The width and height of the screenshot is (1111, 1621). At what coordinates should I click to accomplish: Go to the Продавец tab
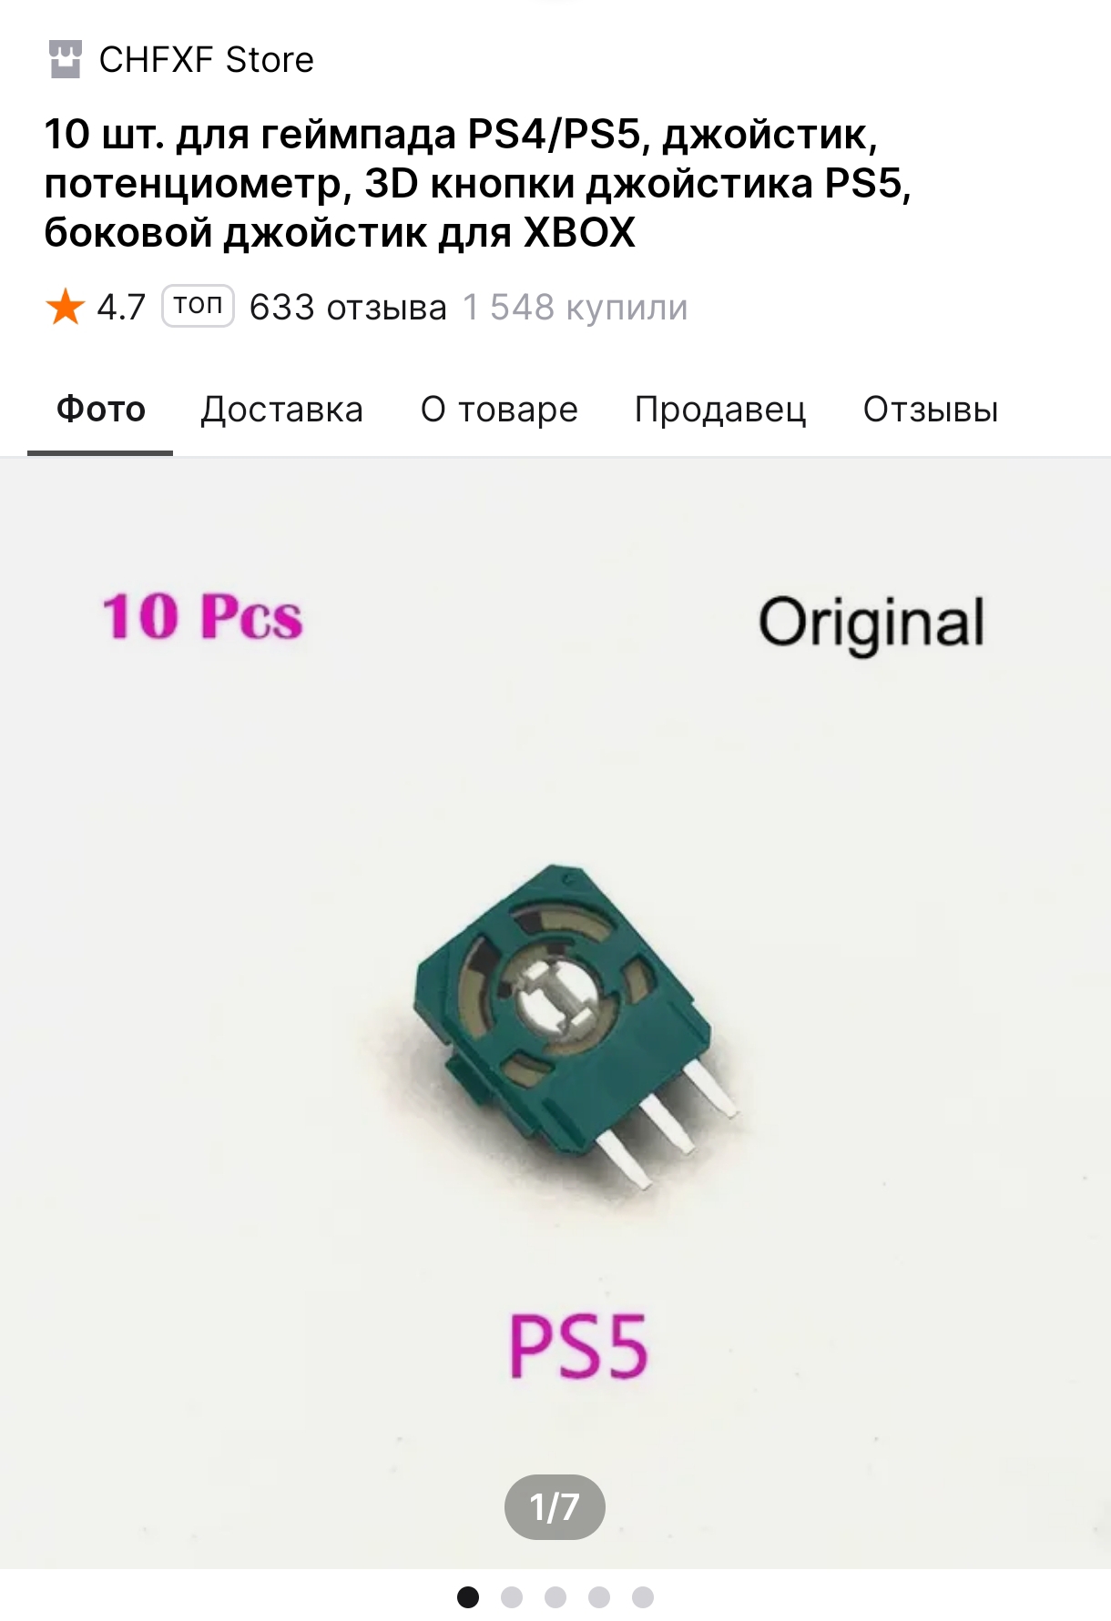720,410
